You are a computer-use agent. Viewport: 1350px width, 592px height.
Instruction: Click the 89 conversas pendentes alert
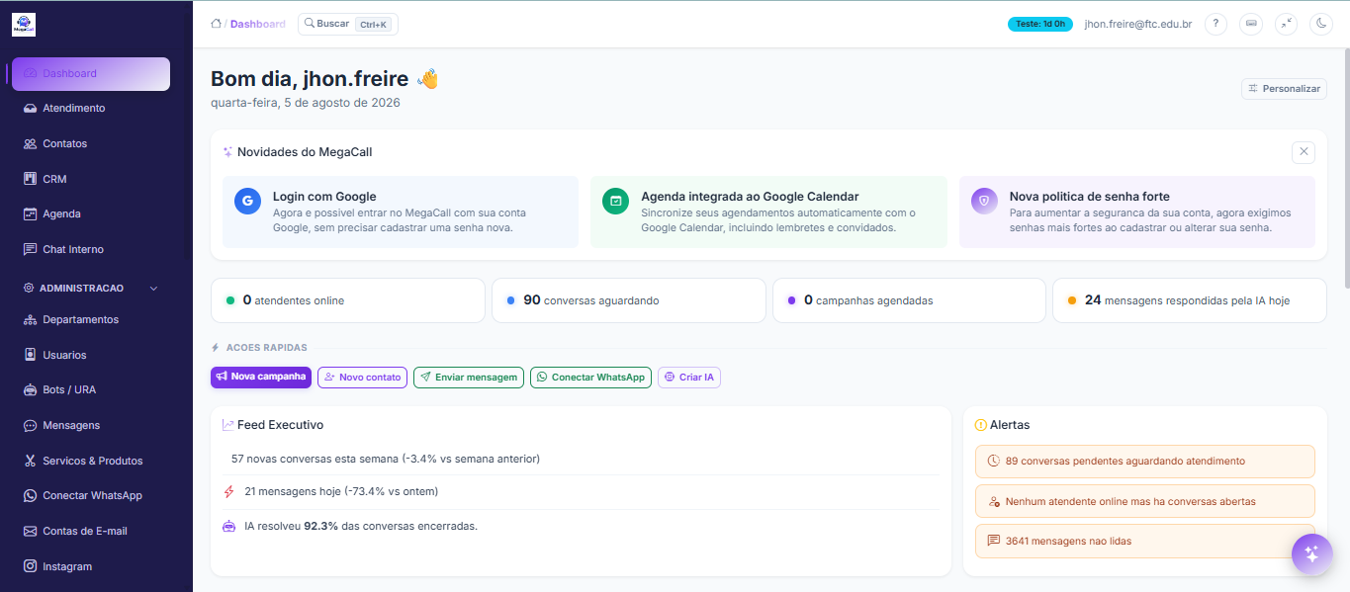click(x=1145, y=462)
